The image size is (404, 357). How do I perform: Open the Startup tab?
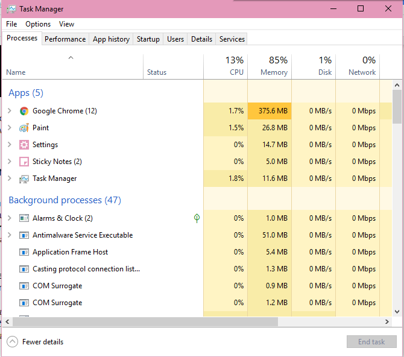(148, 39)
